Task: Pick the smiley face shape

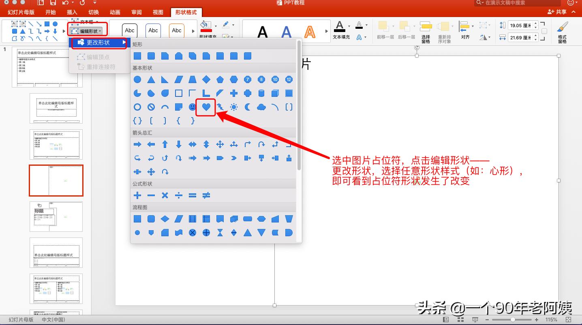Action: [x=193, y=107]
